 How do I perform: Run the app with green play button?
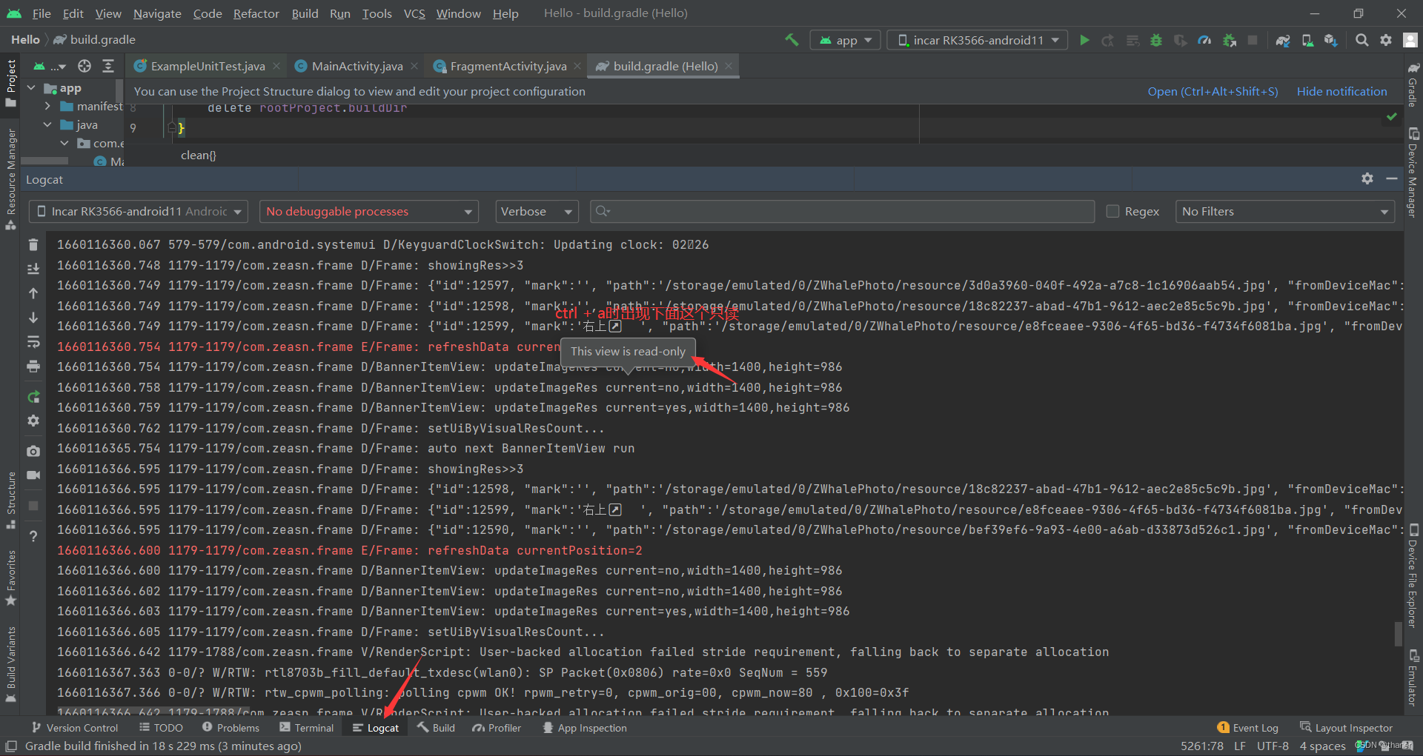click(x=1084, y=40)
